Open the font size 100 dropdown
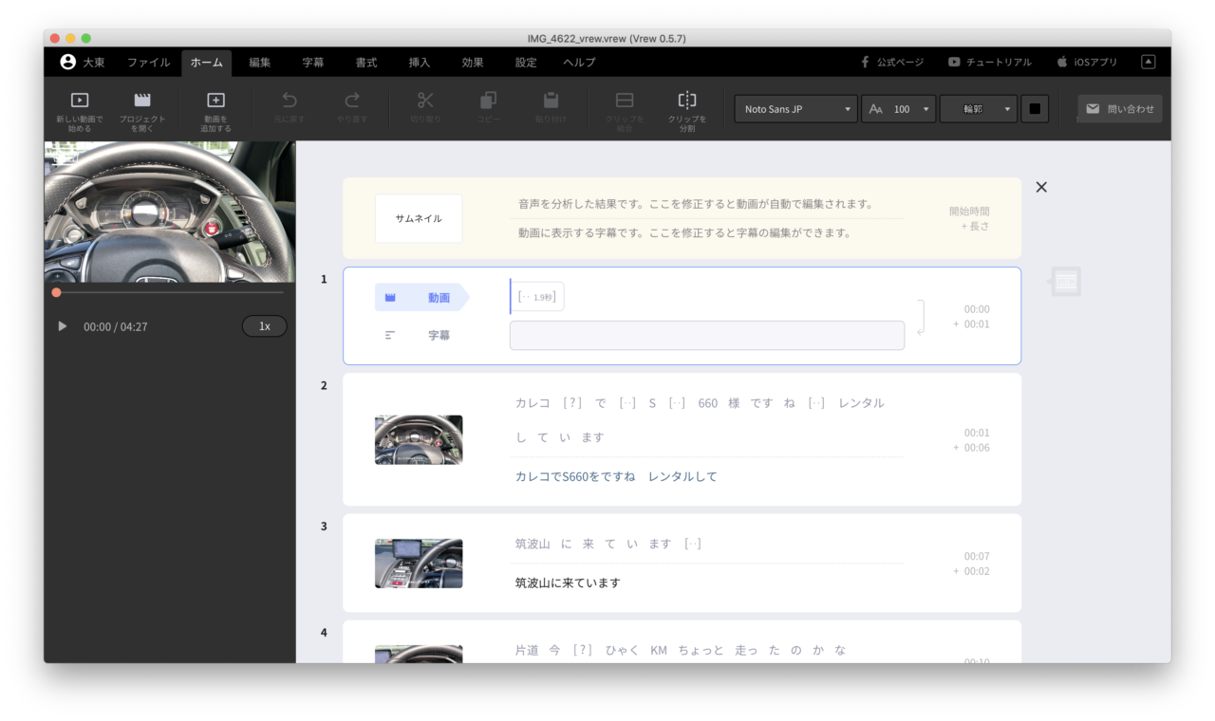This screenshot has width=1215, height=721. [899, 109]
